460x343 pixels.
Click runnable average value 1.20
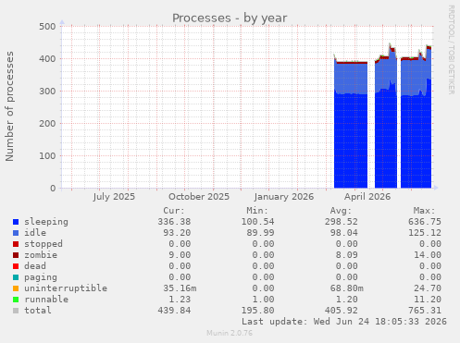pyautogui.click(x=347, y=300)
